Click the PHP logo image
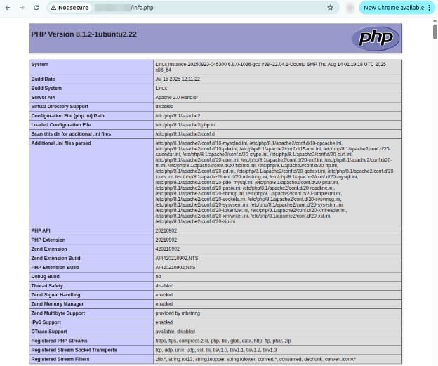Viewport: 438px width, 366px height. coord(376,39)
